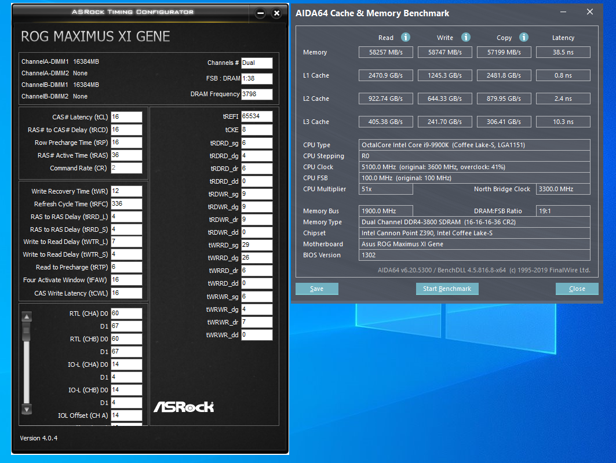Click the Read to Precharge (tRTP) field
The width and height of the screenshot is (616, 463).
126,267
